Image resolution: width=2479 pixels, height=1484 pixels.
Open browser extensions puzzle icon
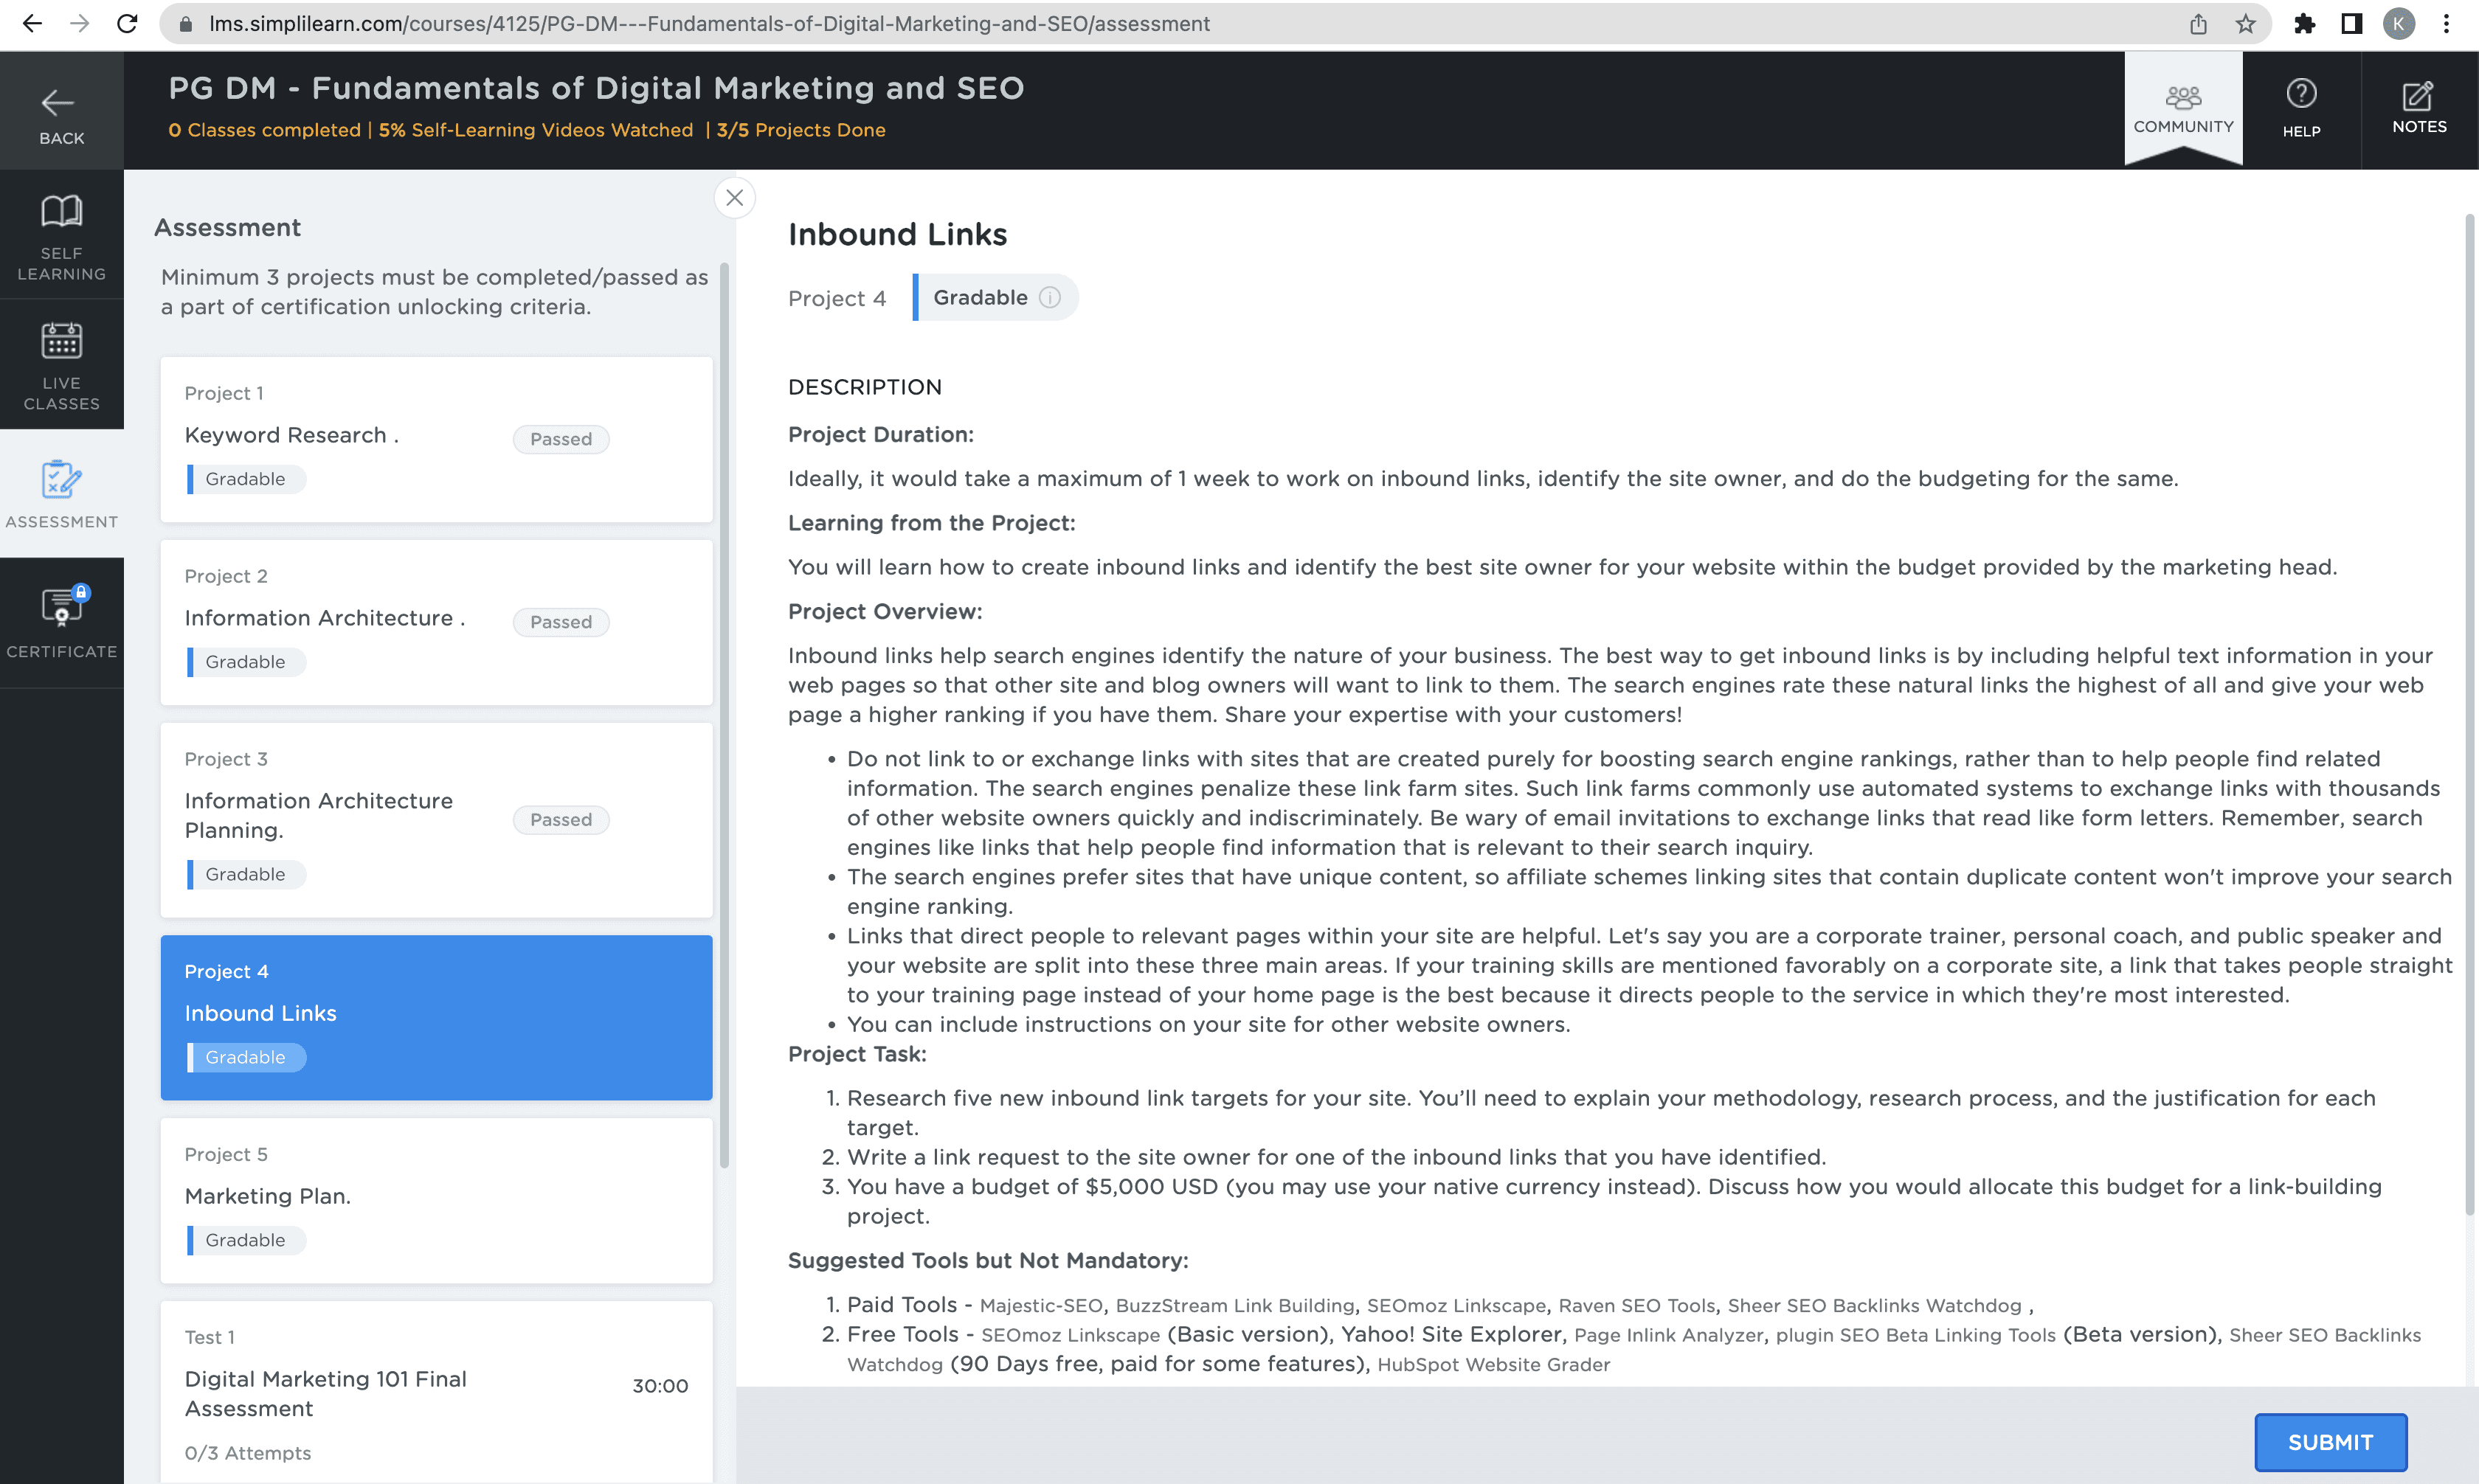click(x=2304, y=24)
